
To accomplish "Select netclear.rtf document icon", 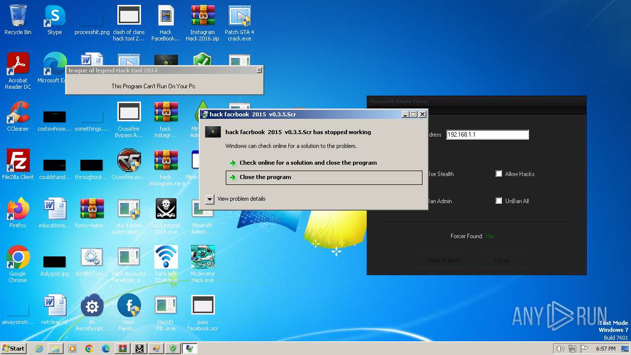I will [55, 310].
